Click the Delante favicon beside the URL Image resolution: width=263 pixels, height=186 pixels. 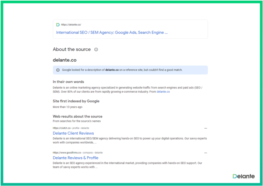[x=58, y=25]
